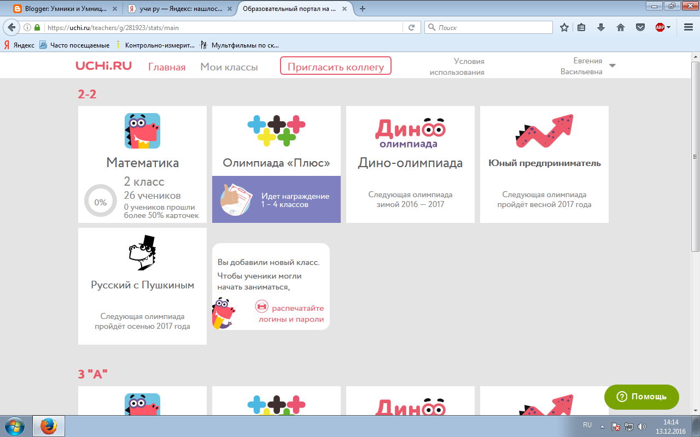This screenshot has height=437, width=700.
Task: Open the Pushkin crocodile icon for Русский с Пушкиным
Action: [x=142, y=253]
